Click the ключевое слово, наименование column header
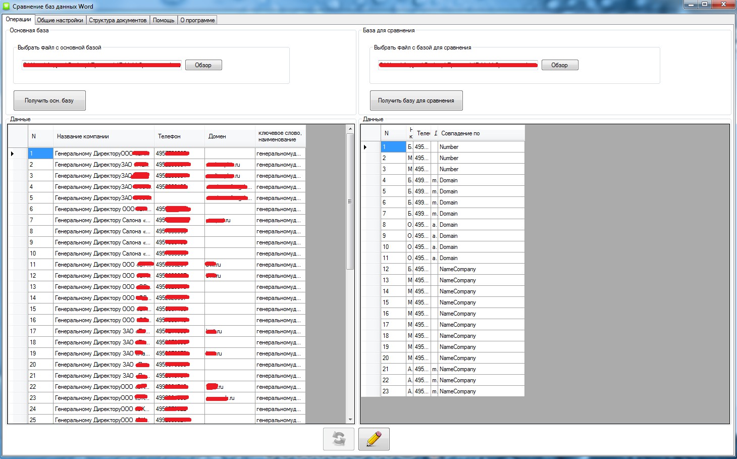This screenshot has width=737, height=459. point(280,136)
